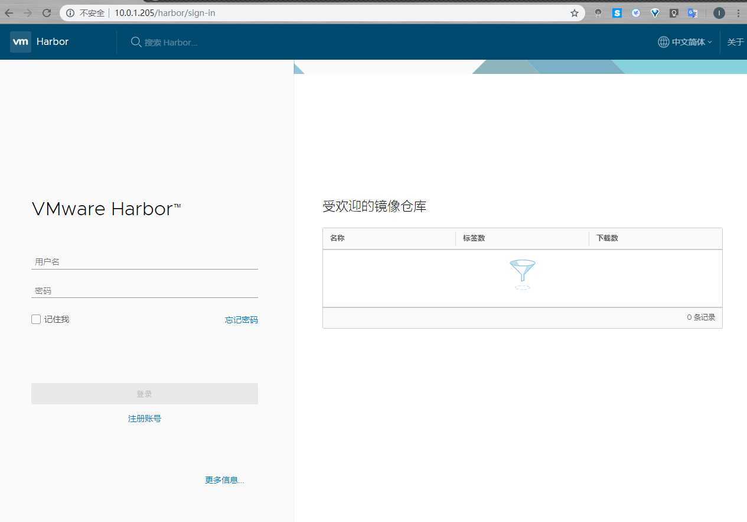Click the 登录 login button

click(145, 394)
